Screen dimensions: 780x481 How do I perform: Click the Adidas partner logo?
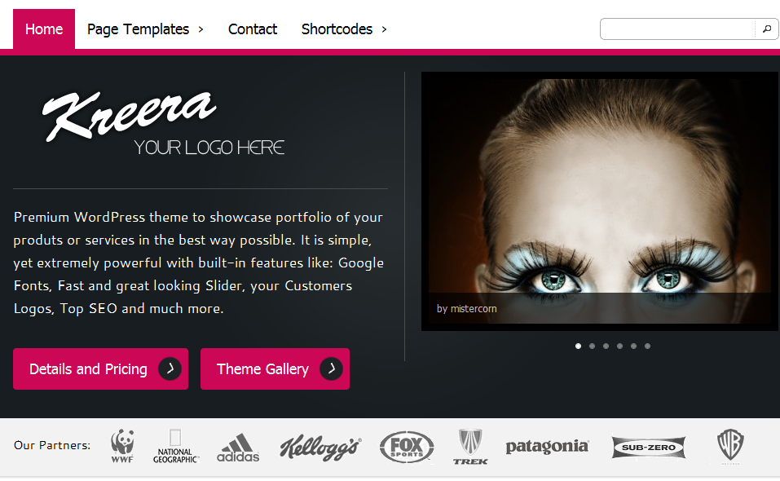pos(238,448)
